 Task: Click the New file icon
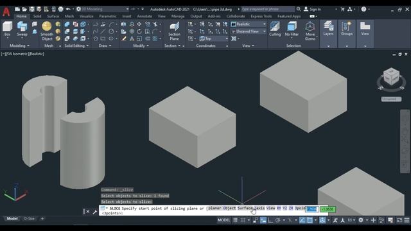click(17, 9)
